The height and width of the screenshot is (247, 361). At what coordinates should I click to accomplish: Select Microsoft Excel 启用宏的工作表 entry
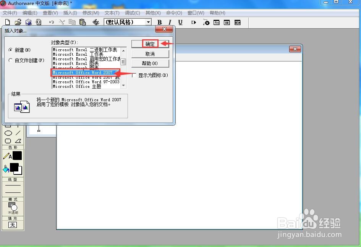[x=86, y=59]
